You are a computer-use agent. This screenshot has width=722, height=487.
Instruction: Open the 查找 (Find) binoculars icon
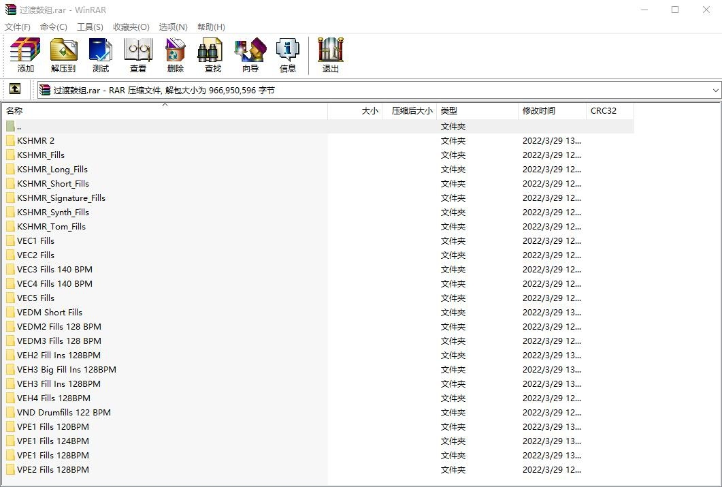[212, 55]
